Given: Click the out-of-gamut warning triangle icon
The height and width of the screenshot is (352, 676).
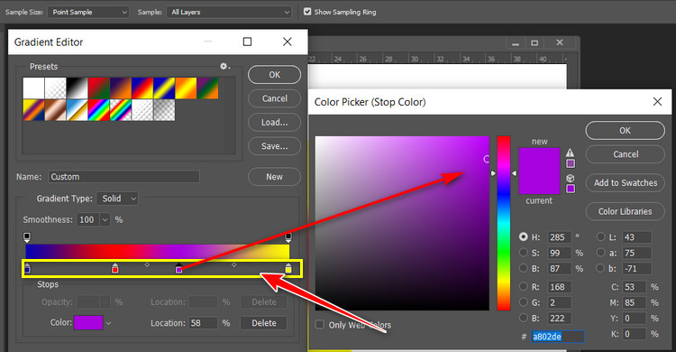Looking at the screenshot, I should click(570, 153).
